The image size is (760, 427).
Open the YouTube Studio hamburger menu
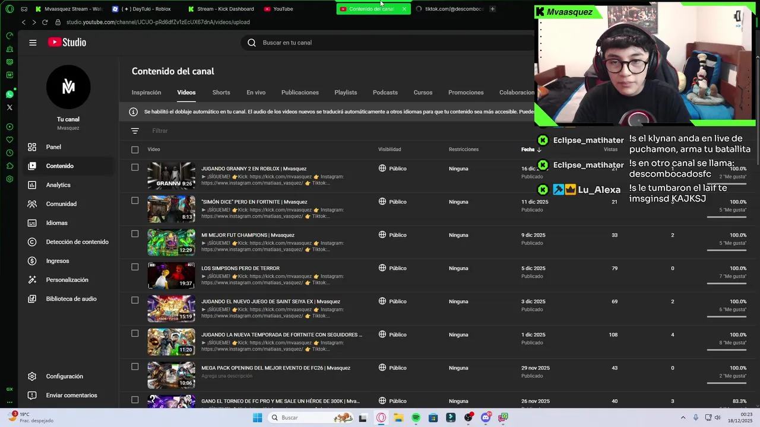33,43
